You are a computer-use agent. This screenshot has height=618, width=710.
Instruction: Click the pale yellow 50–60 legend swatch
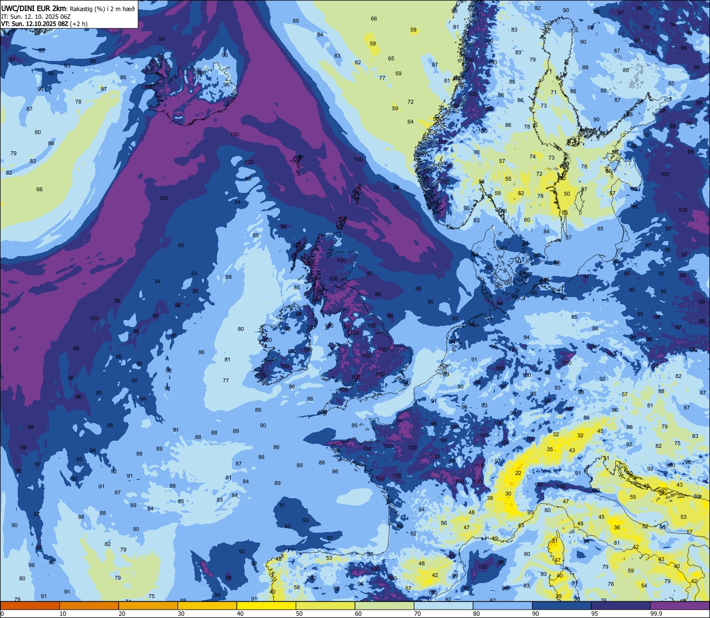click(325, 606)
